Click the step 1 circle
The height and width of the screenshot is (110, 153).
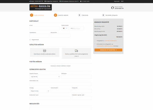click(32, 15)
